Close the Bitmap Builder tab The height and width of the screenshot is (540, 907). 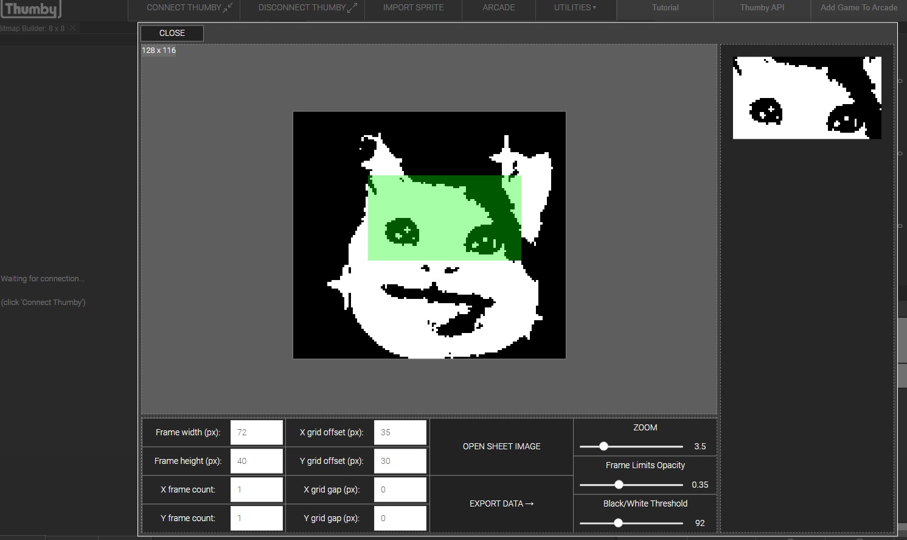73,29
